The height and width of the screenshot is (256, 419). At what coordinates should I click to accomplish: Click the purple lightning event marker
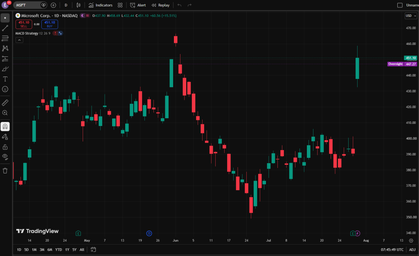[x=358, y=234]
